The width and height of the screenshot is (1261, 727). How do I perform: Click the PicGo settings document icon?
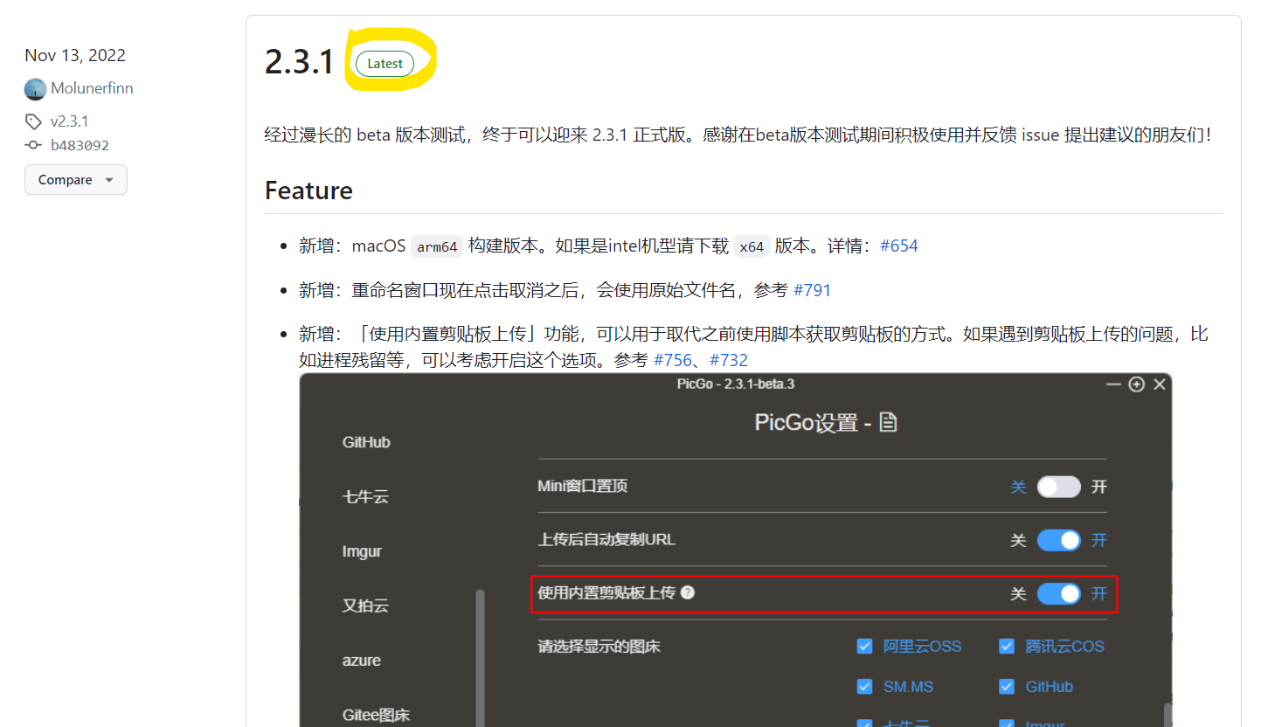tap(888, 423)
